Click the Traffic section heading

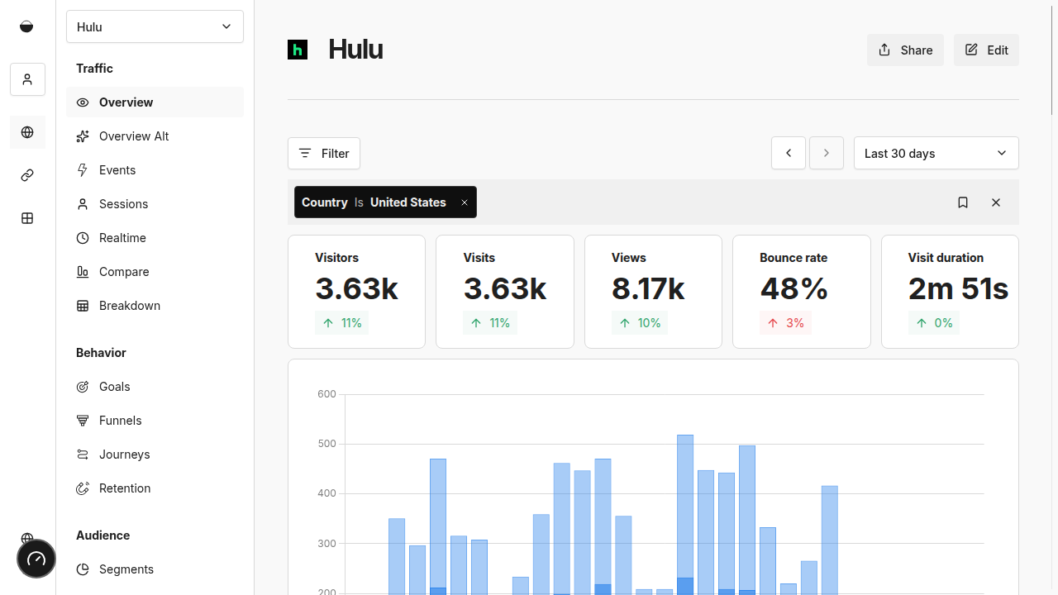pos(94,69)
